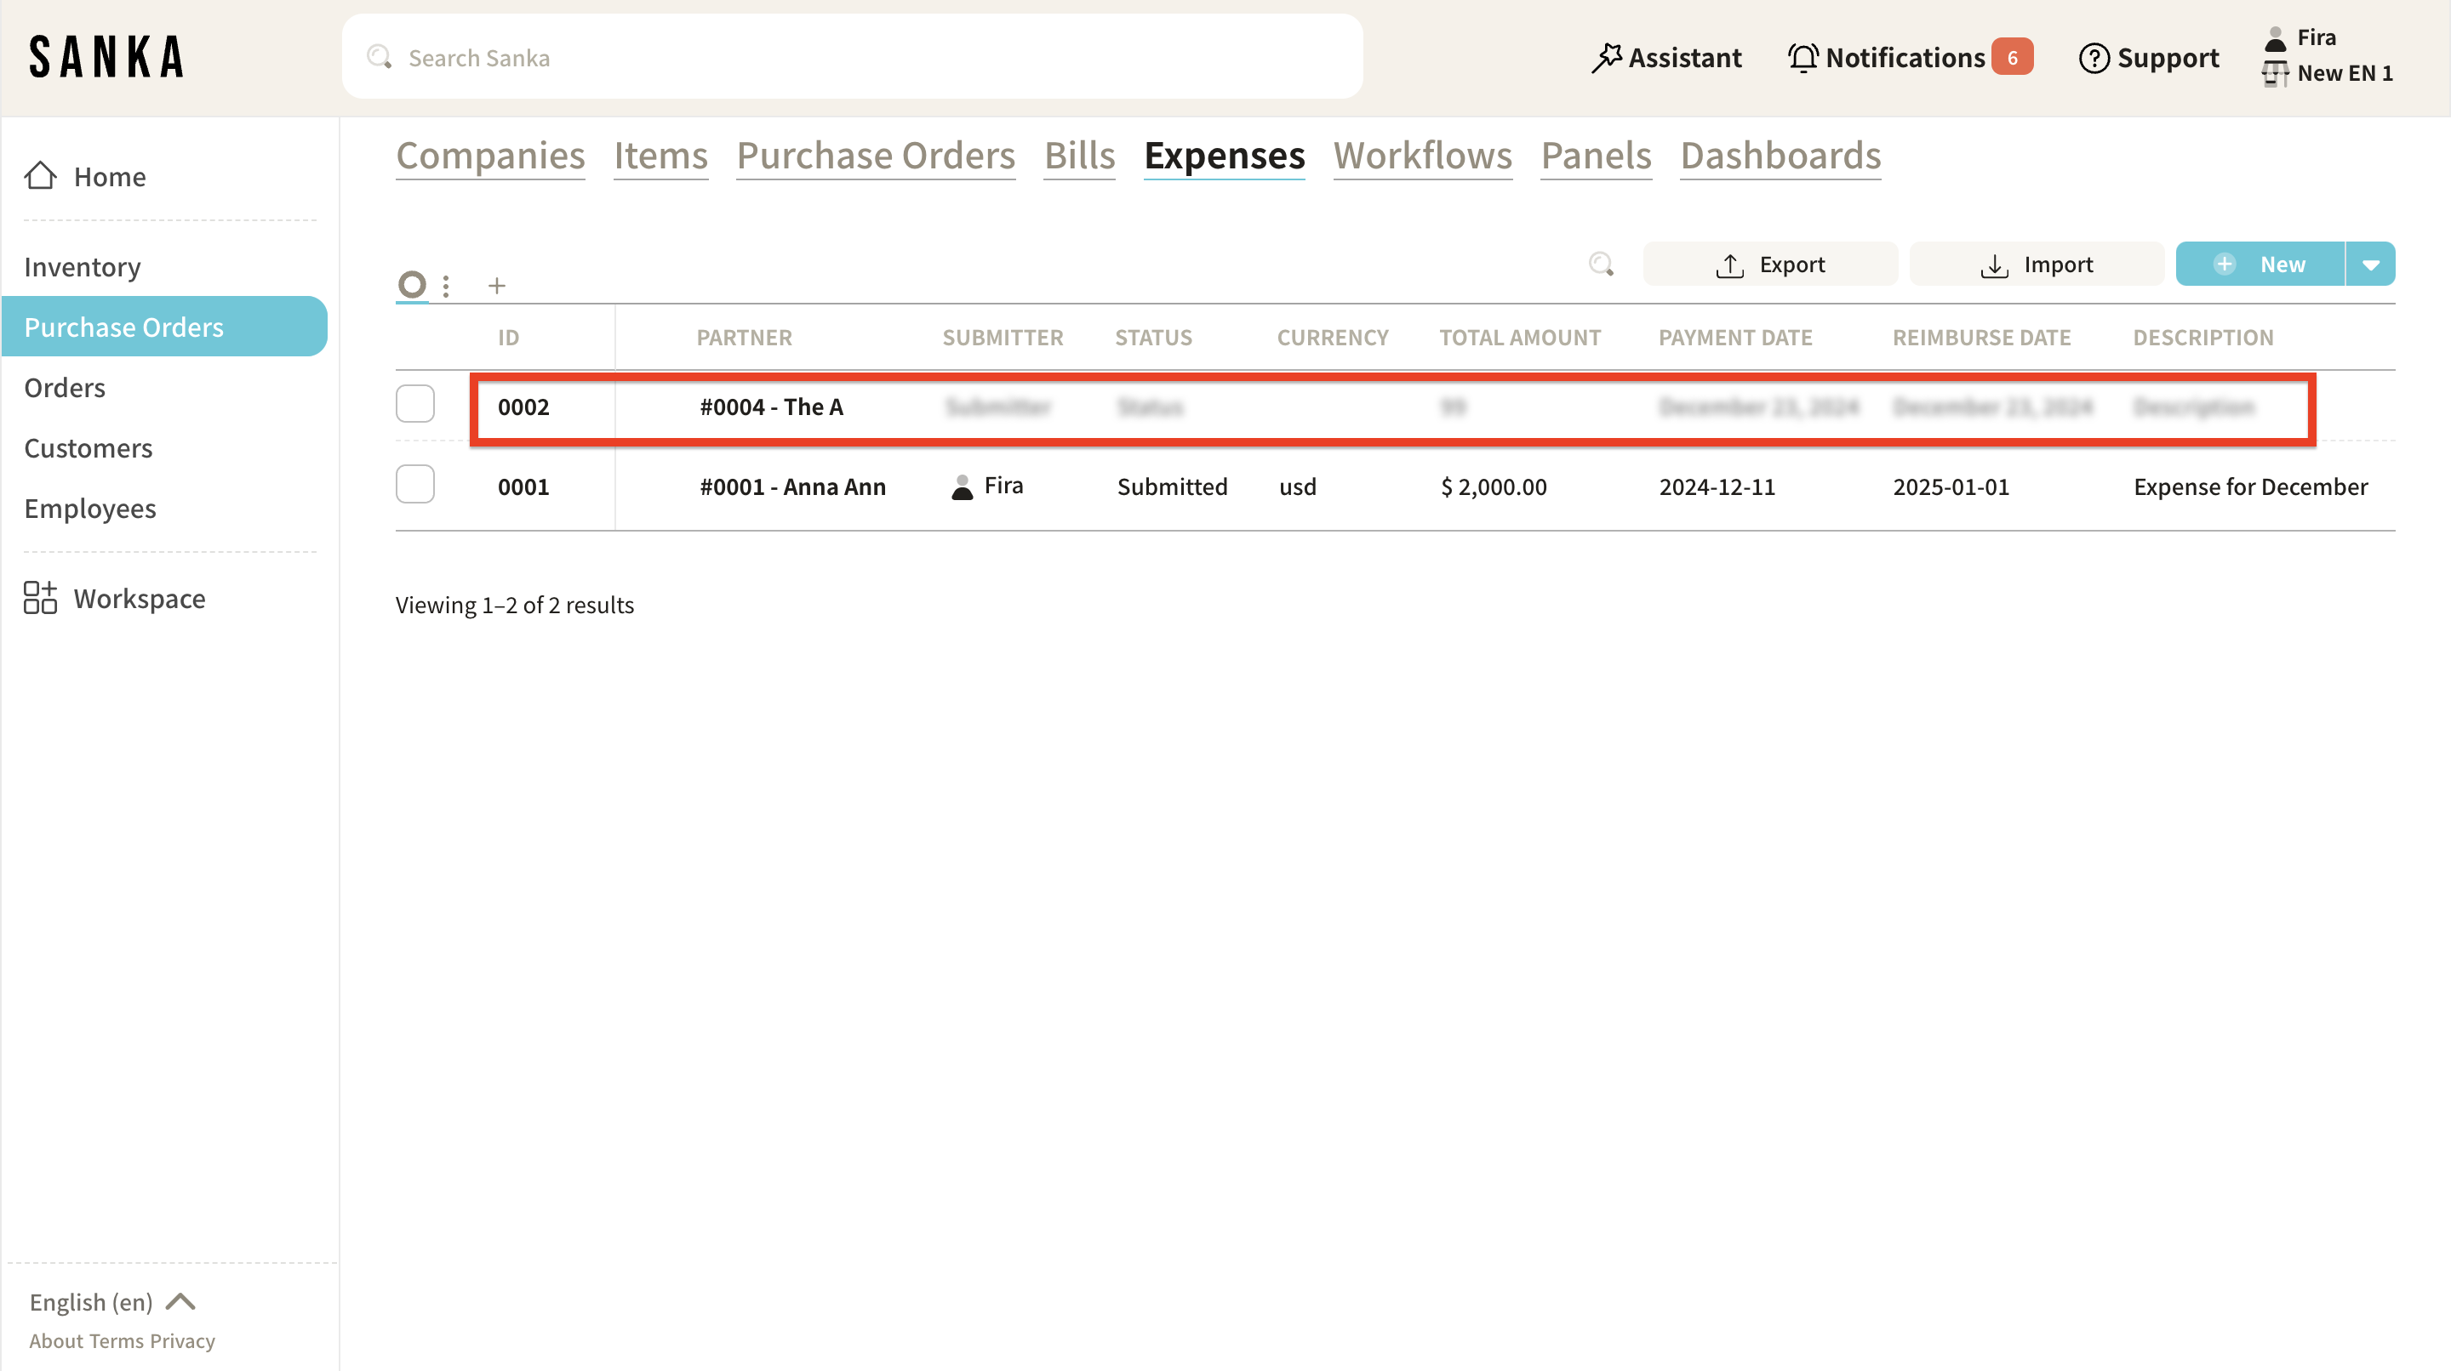Expand the English language selector
This screenshot has height=1371, width=2451.
[x=112, y=1301]
